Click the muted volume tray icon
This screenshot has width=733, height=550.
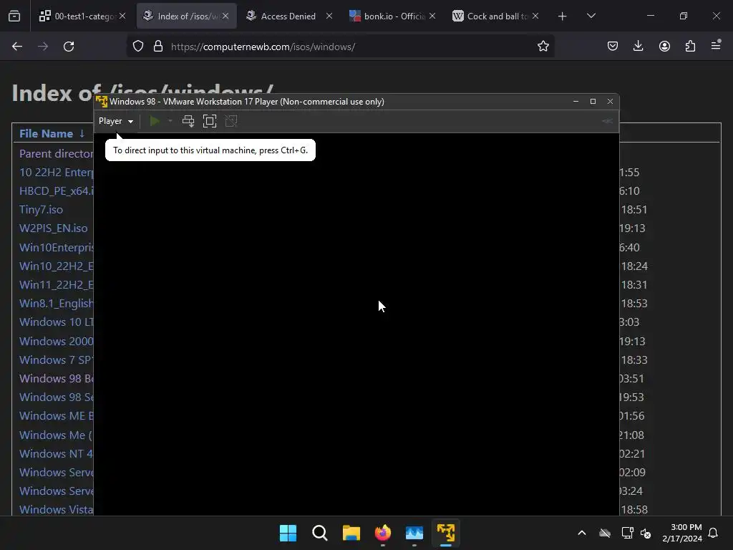646,533
